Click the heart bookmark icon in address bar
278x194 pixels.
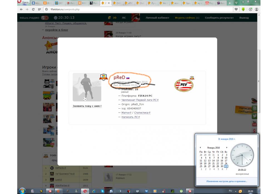click(x=236, y=9)
